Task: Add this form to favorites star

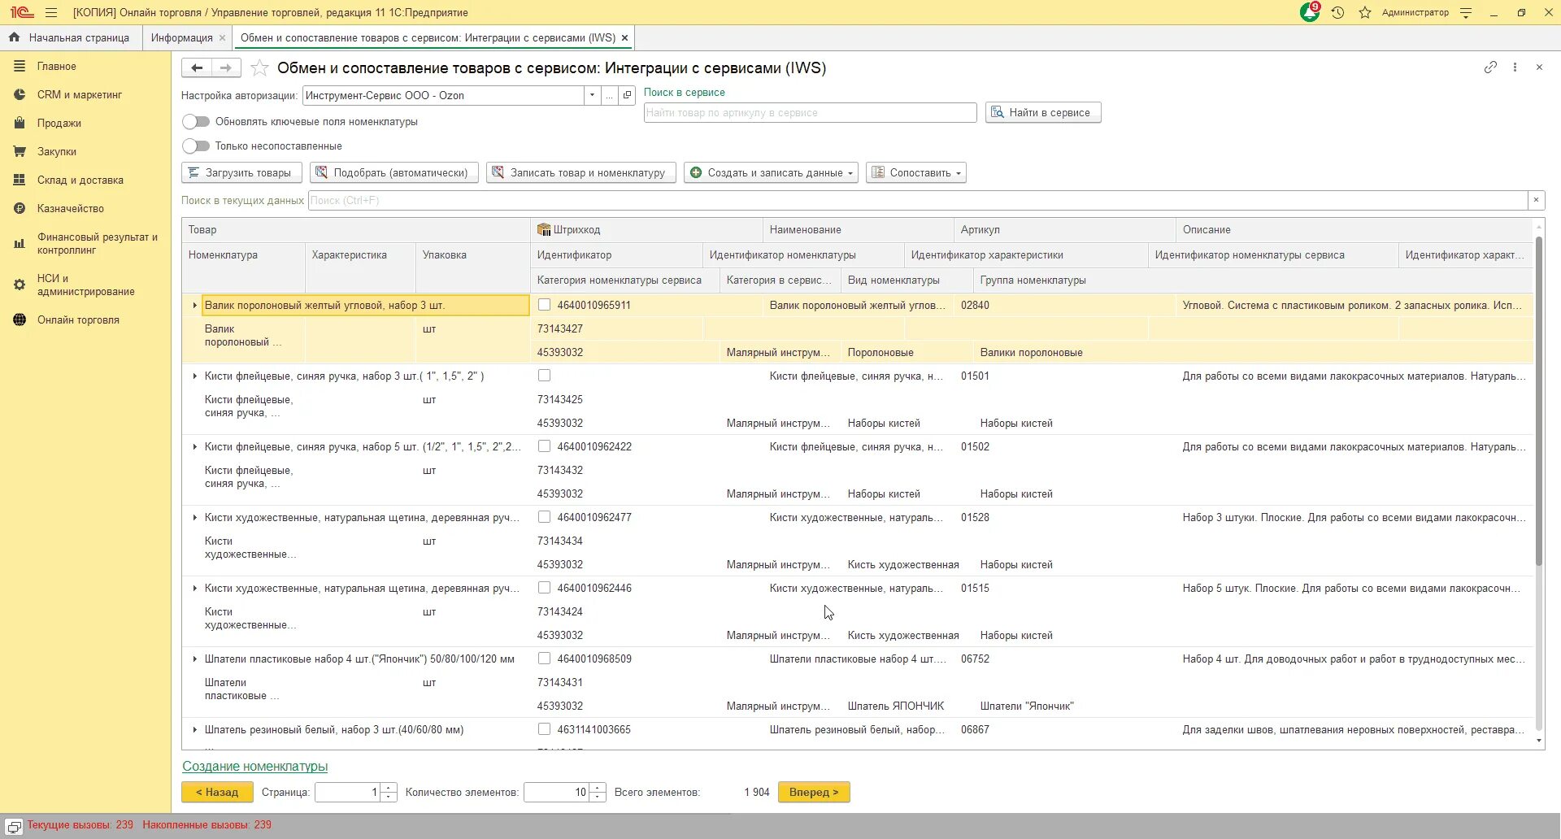Action: (x=259, y=68)
